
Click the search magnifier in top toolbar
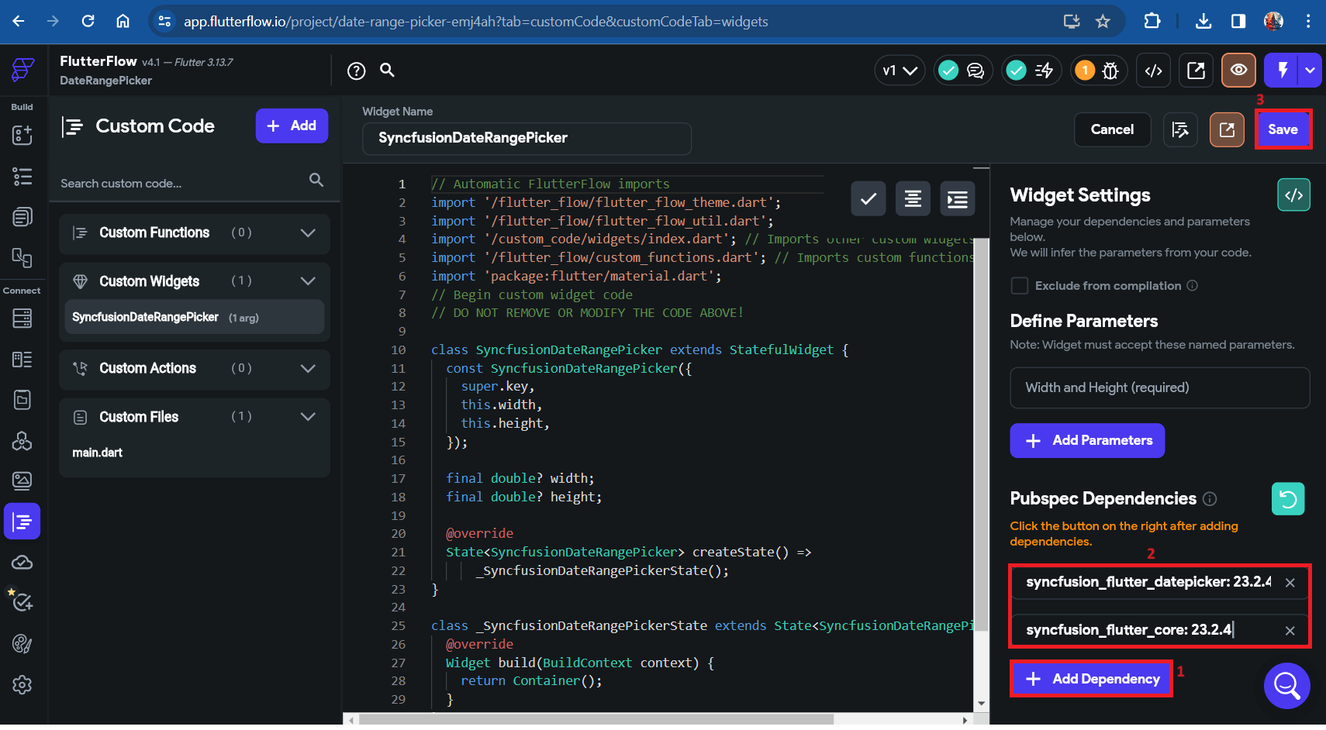(x=388, y=71)
